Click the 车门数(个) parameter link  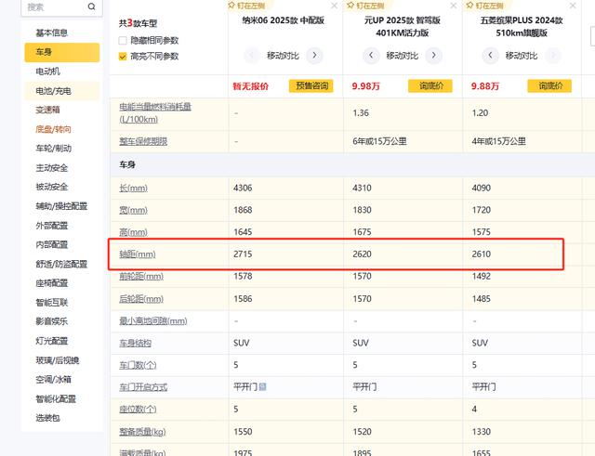click(138, 365)
